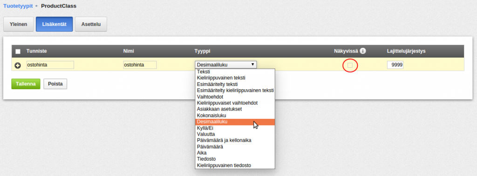Viewport: 477px width, 176px height.
Task: Open the Näkyvissä info icon
Action: click(x=362, y=51)
